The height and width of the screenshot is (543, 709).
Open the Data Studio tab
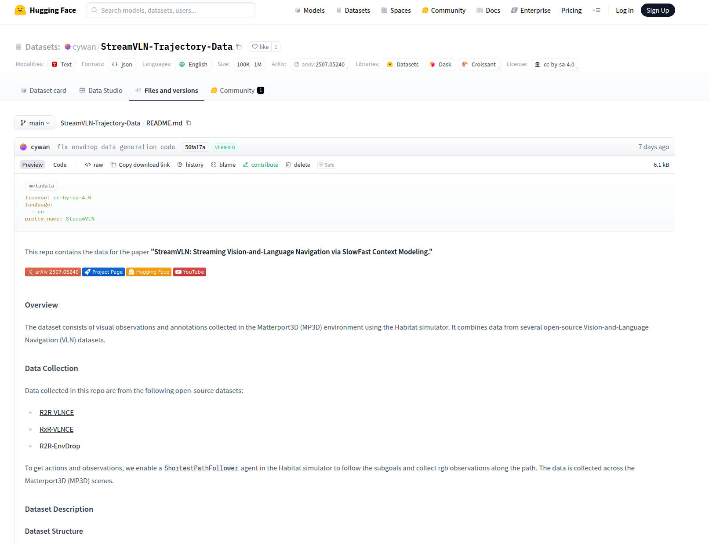(101, 90)
